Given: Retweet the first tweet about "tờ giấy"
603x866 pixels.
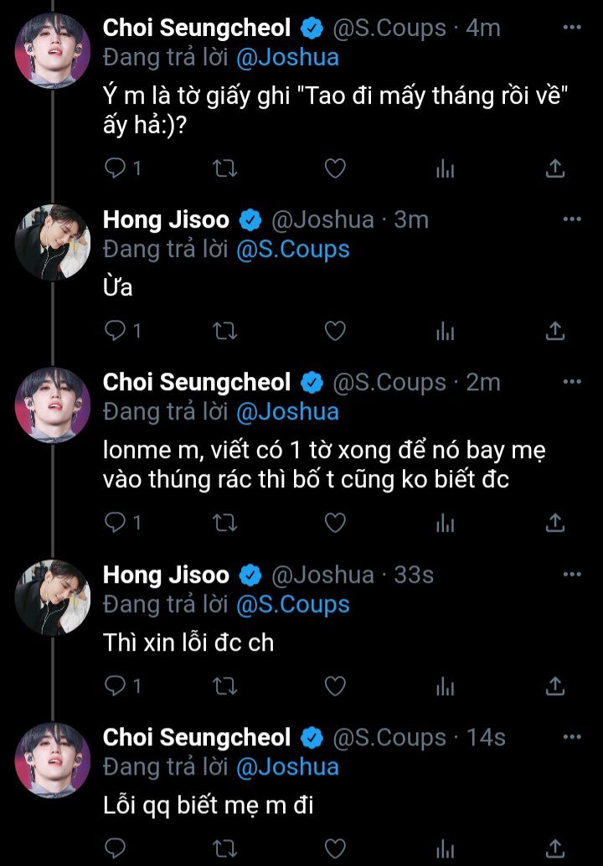Looking at the screenshot, I should click(225, 168).
